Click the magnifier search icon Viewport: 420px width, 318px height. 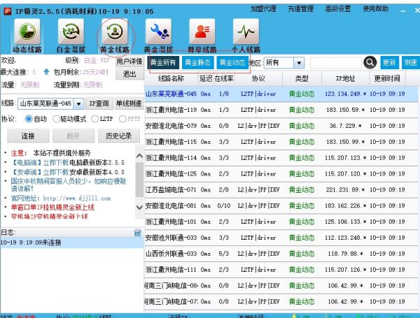tap(370, 63)
